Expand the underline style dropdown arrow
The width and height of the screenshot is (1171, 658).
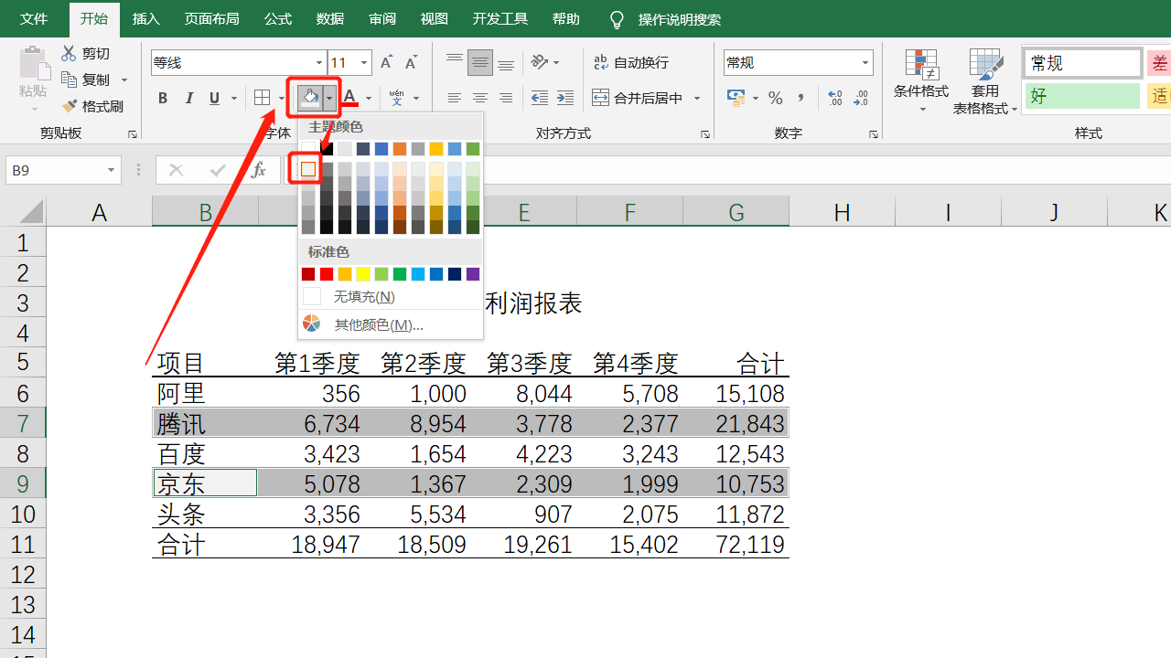tap(234, 98)
